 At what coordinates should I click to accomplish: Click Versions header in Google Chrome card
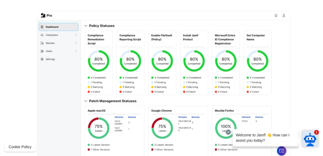[x=183, y=117]
